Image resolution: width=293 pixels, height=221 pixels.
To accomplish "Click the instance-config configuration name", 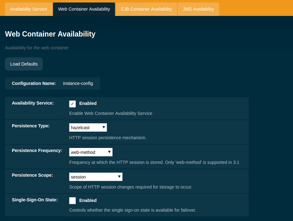I will 78,83.
